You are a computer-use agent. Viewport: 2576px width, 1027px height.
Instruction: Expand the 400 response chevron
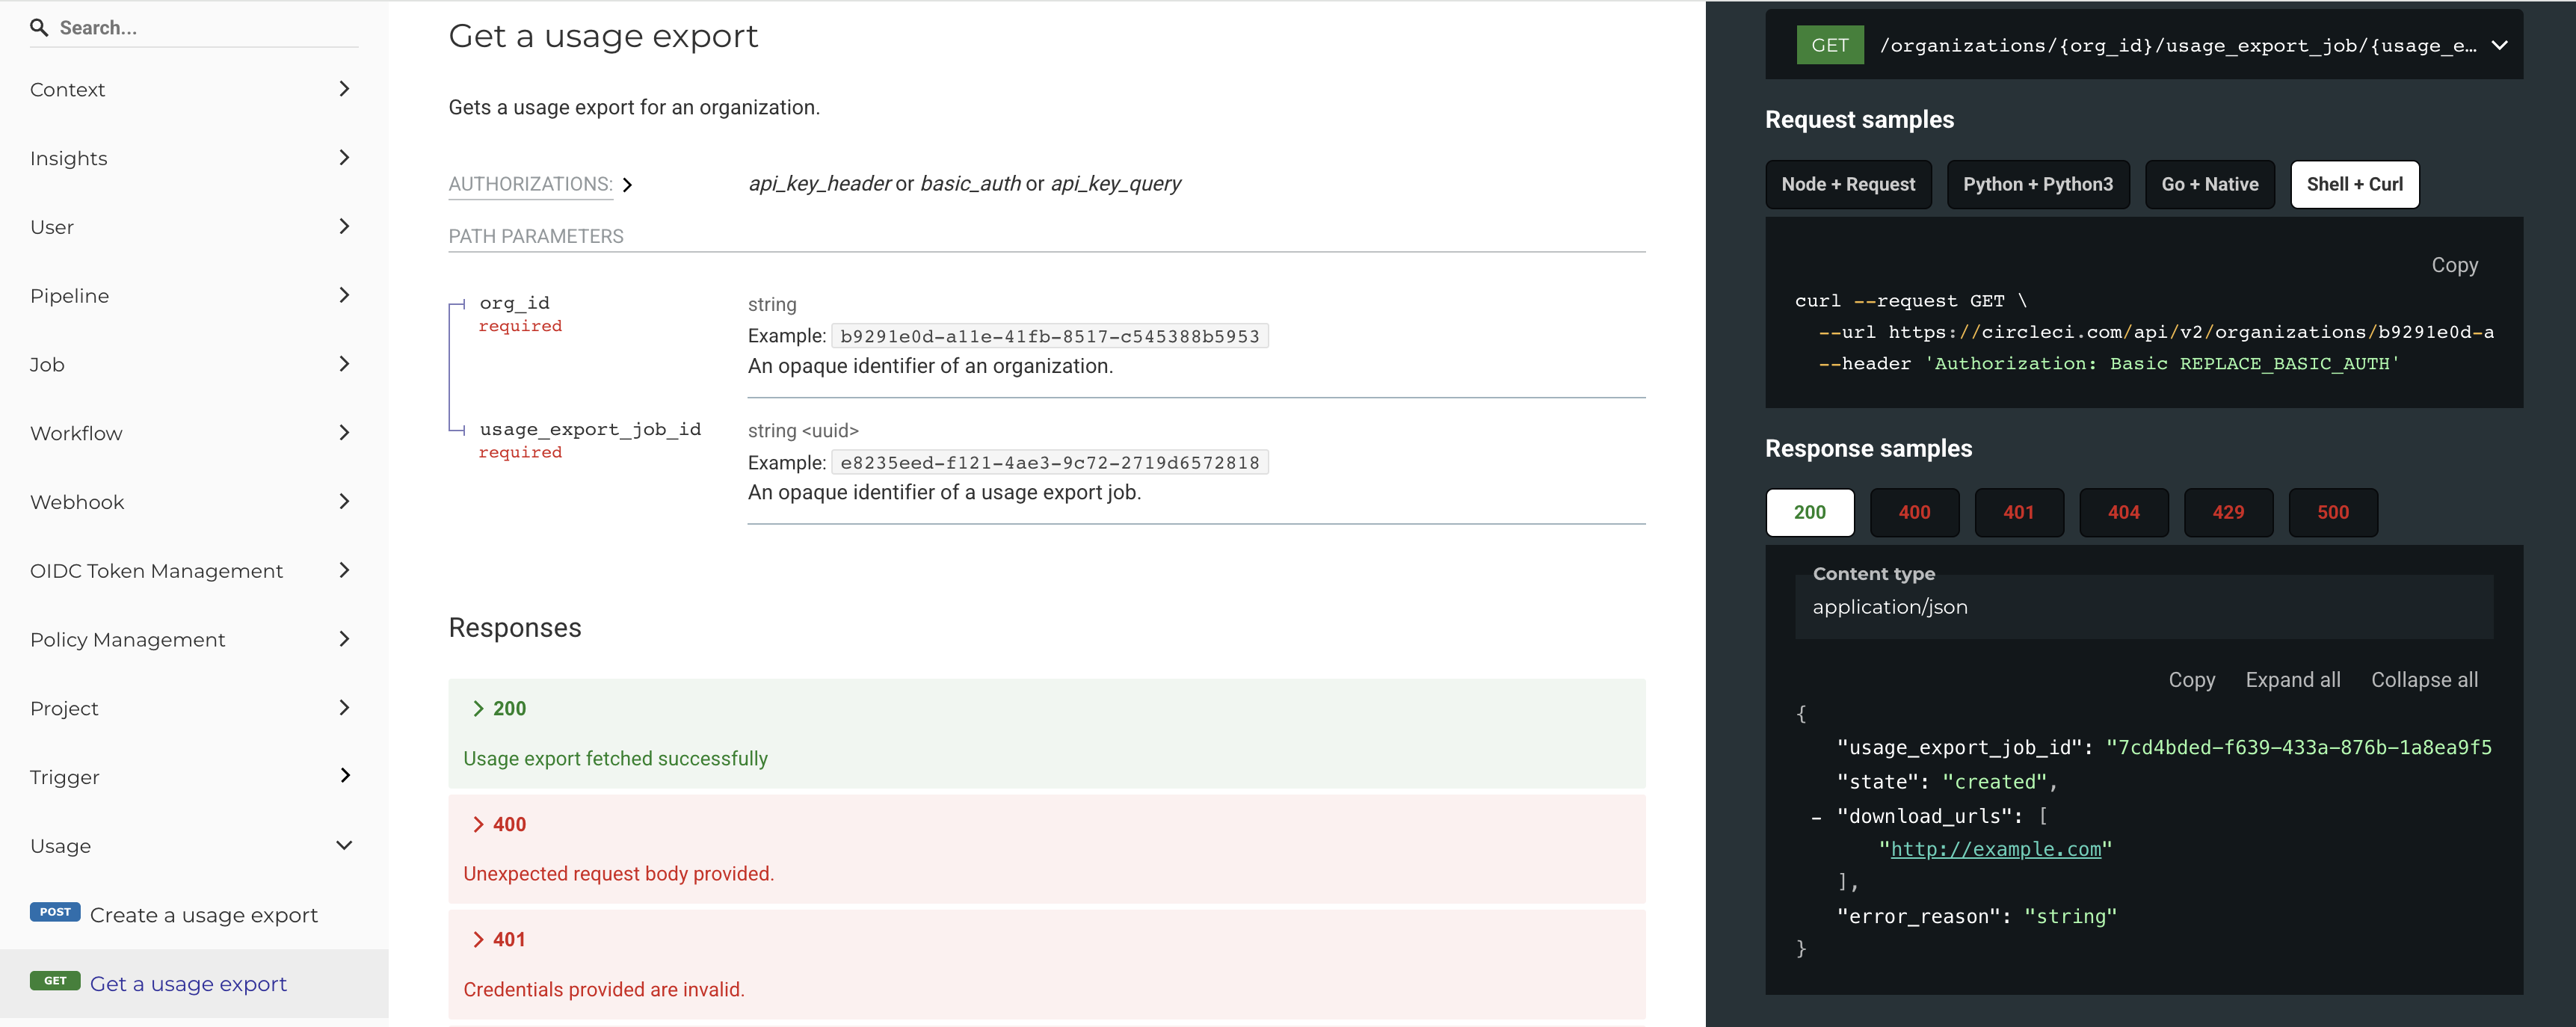[478, 824]
